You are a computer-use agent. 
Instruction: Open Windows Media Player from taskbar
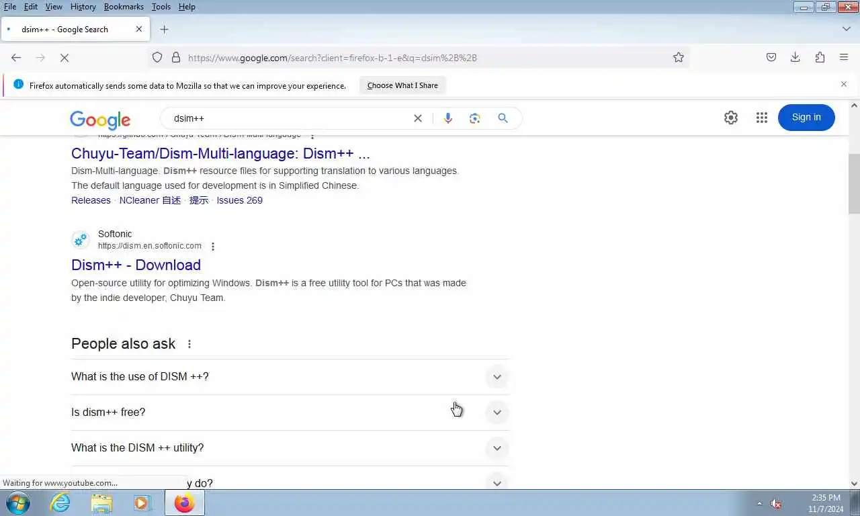point(142,503)
